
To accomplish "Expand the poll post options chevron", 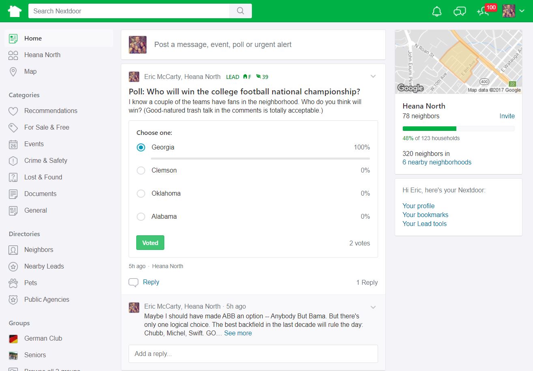I will tap(373, 76).
